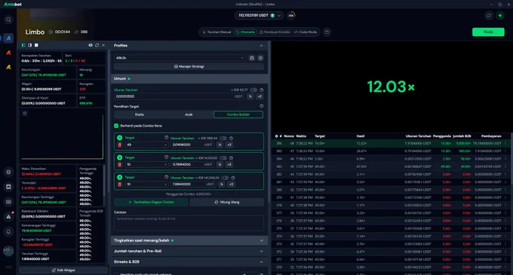This screenshot has height=275, width=513.
Task: Select the Statis target option
Action: point(139,115)
